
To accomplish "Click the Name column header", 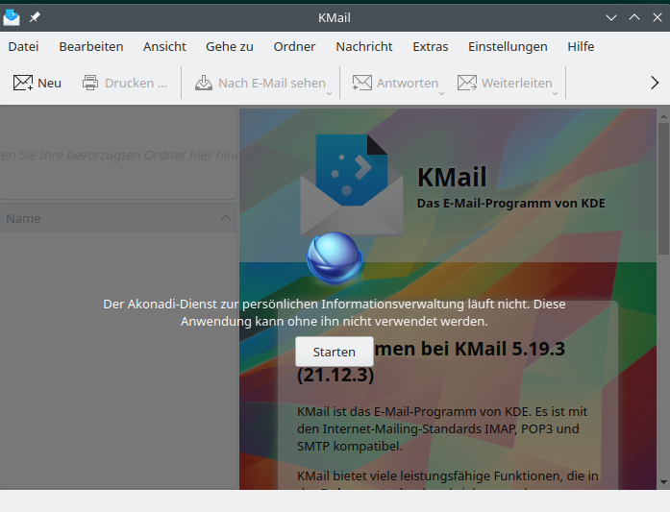I will click(x=118, y=218).
